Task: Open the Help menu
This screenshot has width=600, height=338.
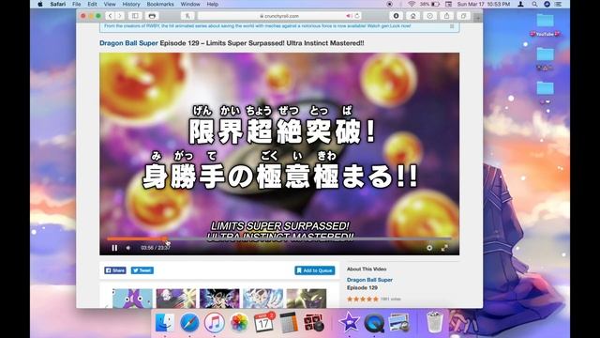Action: [x=213, y=4]
